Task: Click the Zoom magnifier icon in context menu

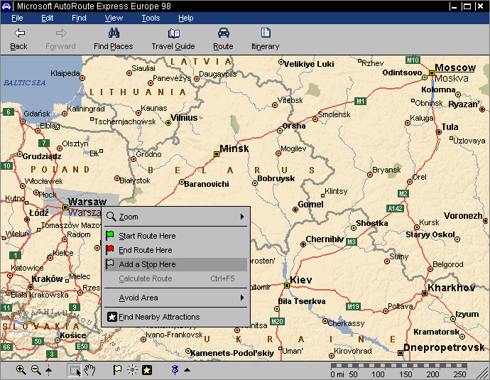Action: point(111,216)
